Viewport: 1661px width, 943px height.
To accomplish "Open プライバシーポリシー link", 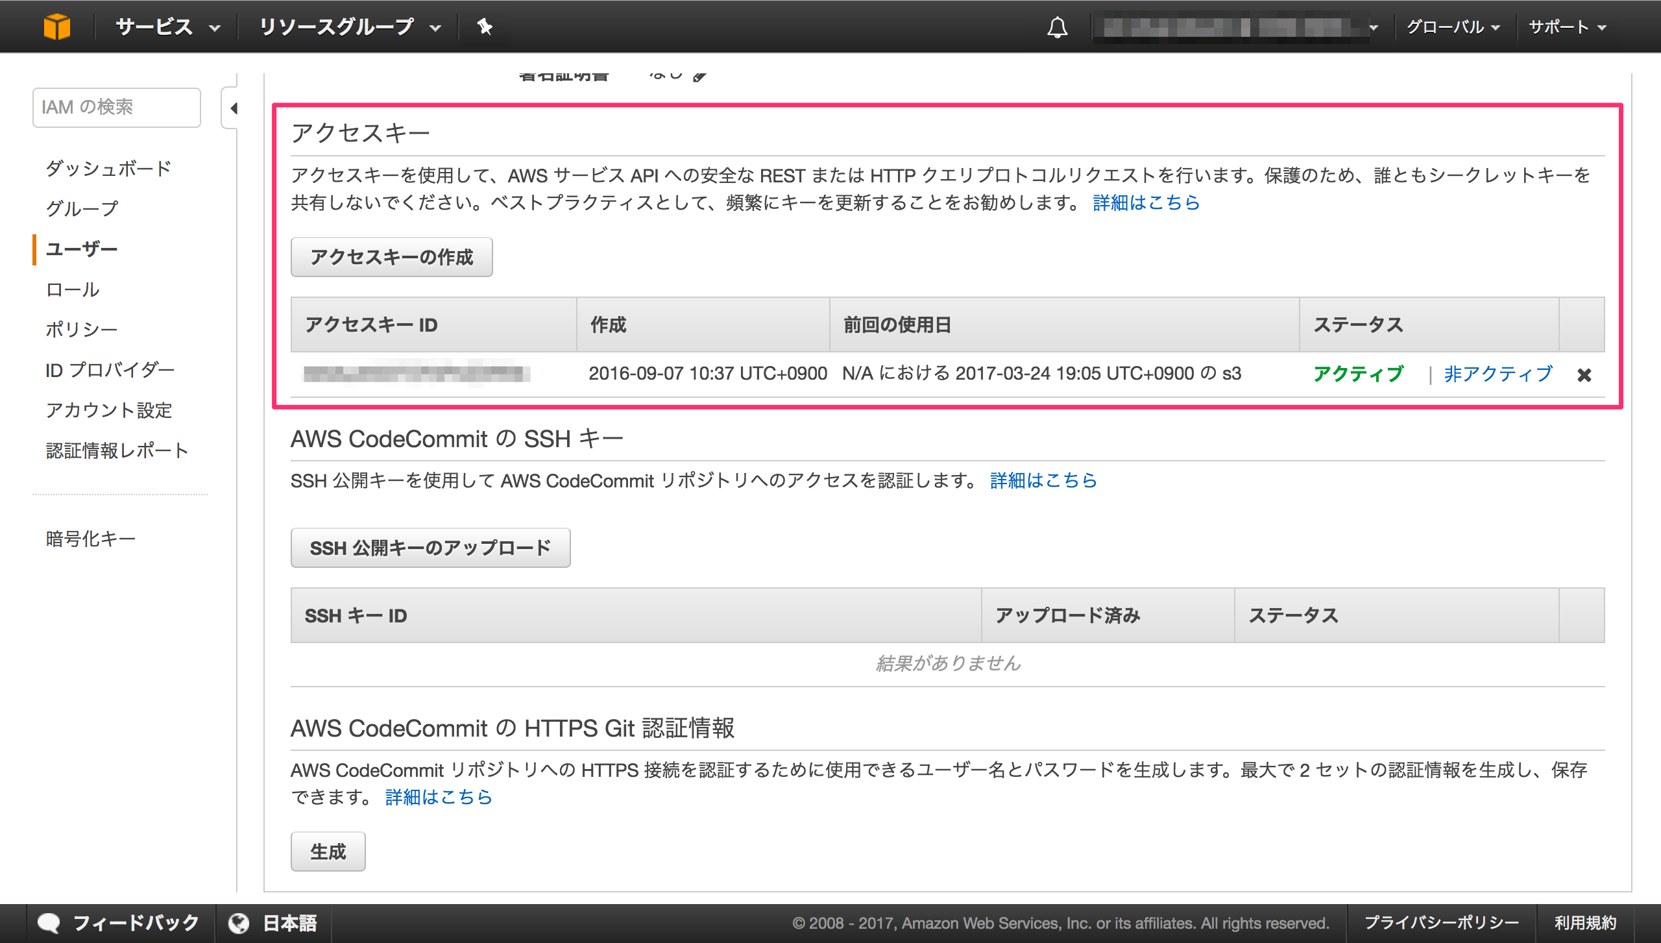I will (x=1441, y=923).
